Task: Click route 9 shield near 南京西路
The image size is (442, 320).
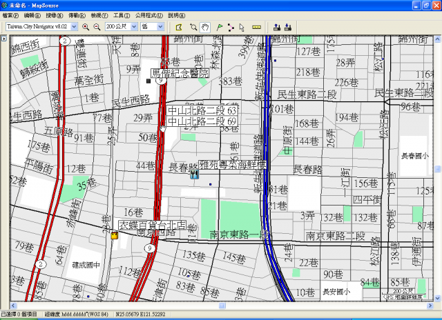Action: point(150,248)
